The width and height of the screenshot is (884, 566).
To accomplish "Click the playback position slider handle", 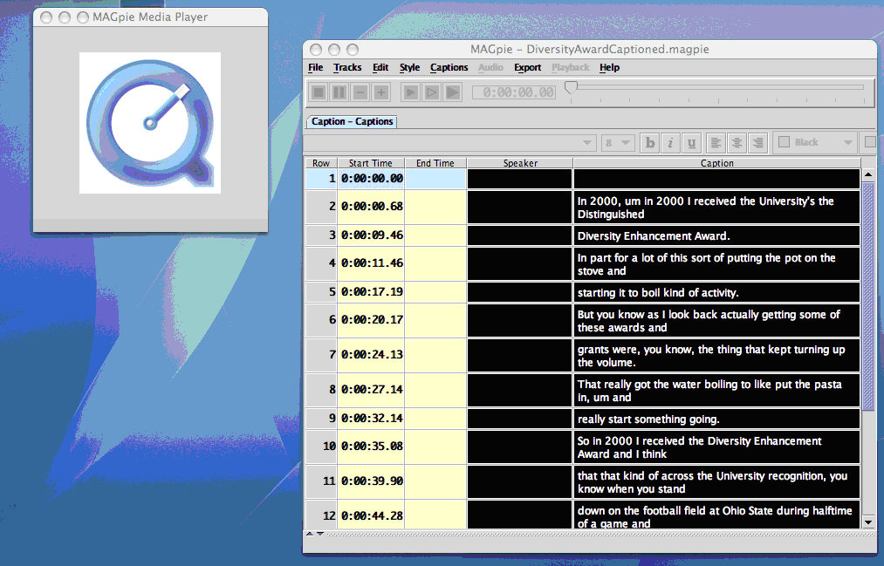I will (x=571, y=87).
